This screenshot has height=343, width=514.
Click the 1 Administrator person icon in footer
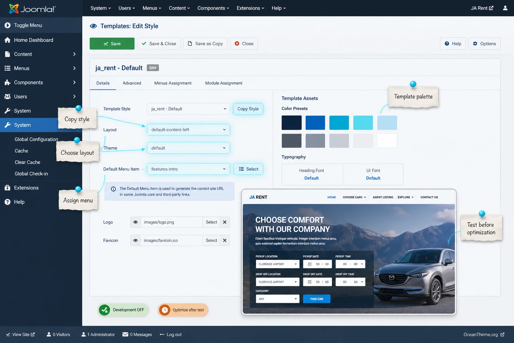(x=84, y=334)
